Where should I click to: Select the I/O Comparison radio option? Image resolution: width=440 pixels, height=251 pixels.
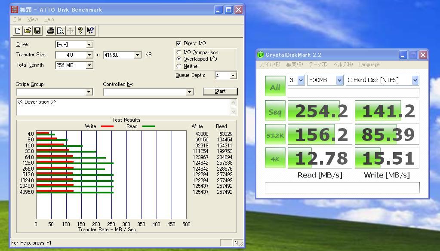(x=179, y=52)
